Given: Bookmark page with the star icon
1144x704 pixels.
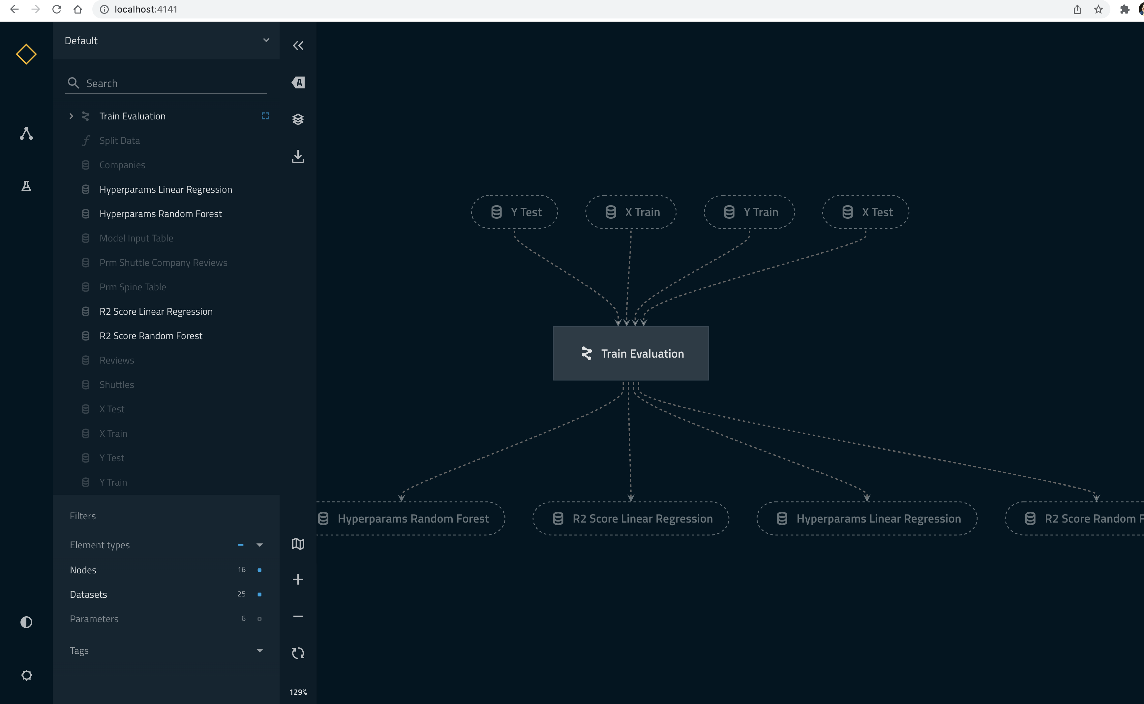Looking at the screenshot, I should tap(1099, 9).
